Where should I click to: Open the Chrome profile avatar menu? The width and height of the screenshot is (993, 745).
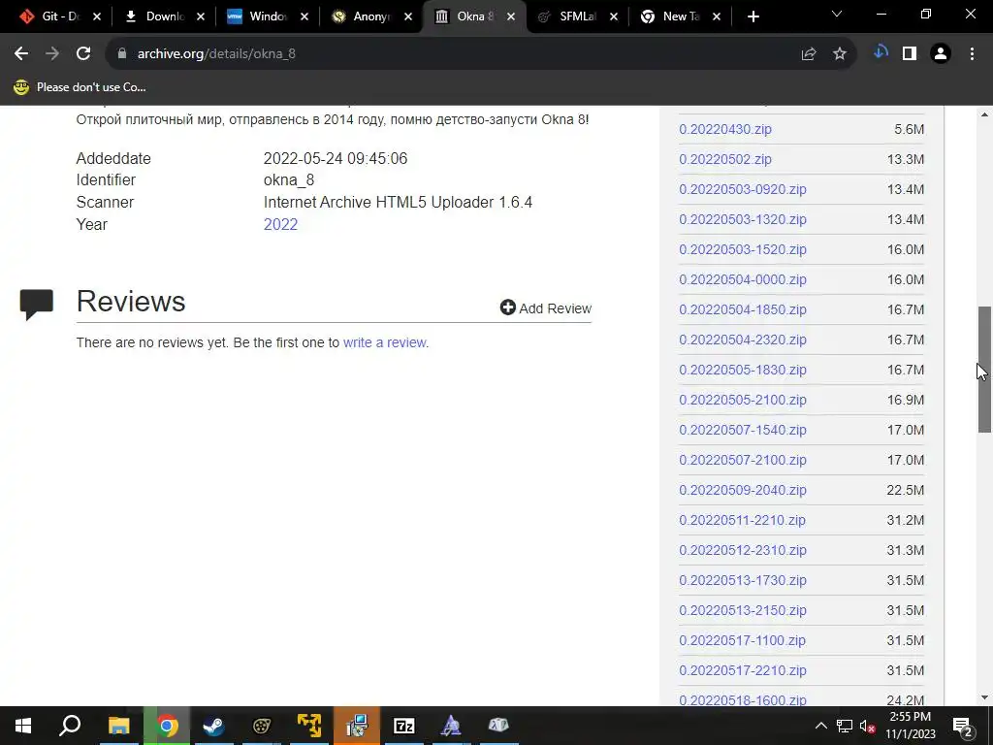click(x=941, y=54)
